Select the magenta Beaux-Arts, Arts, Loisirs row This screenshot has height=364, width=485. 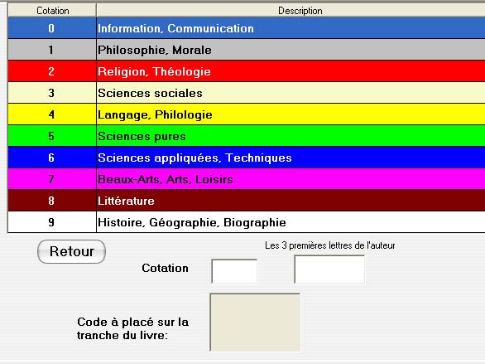coord(246,179)
